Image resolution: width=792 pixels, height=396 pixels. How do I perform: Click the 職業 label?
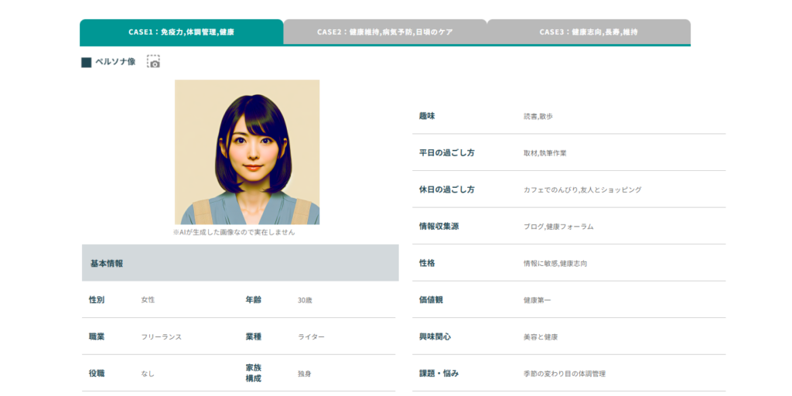pos(97,336)
